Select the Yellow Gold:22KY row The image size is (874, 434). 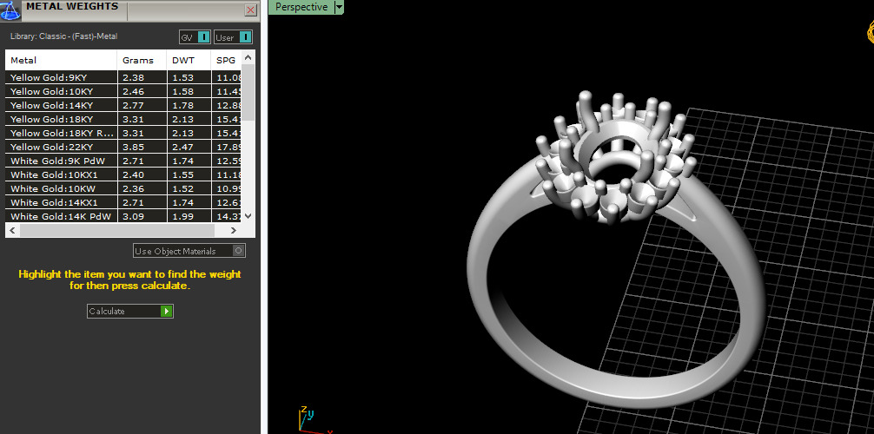[123, 147]
